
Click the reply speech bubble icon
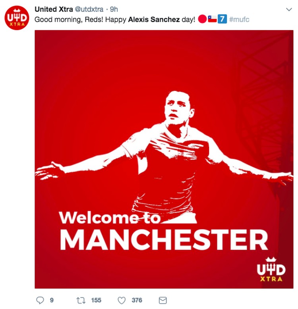40,300
